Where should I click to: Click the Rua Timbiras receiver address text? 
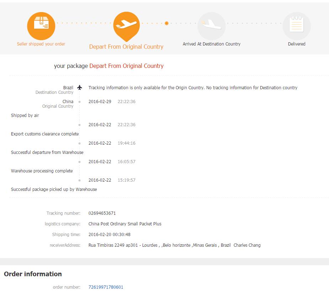click(159, 245)
